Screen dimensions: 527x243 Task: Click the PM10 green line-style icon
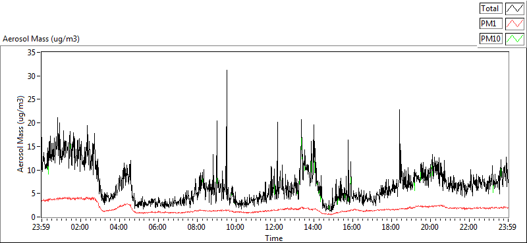[515, 39]
